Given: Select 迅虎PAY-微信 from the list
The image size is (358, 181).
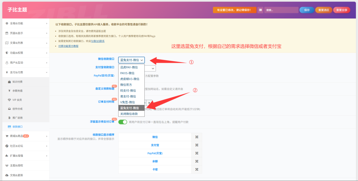Looking at the screenshot, I should click(x=131, y=67).
